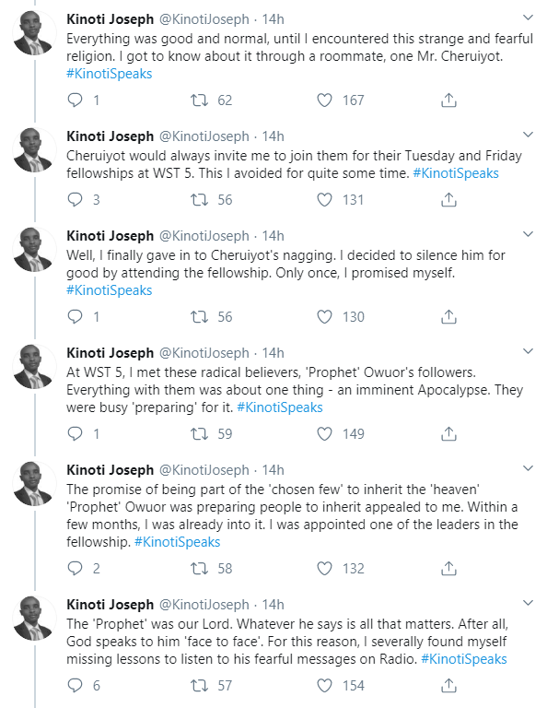
Task: Open #KinotiSpeaks hashtag after 'messages on Radio'
Action: point(464,659)
